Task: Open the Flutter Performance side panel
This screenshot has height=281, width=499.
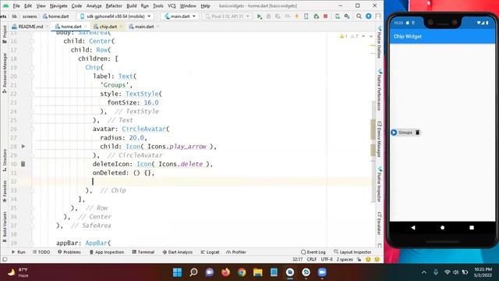Action: click(x=380, y=89)
